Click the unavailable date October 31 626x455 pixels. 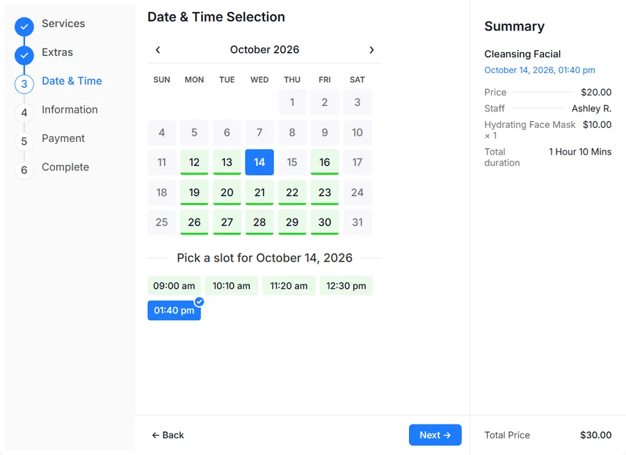point(358,222)
